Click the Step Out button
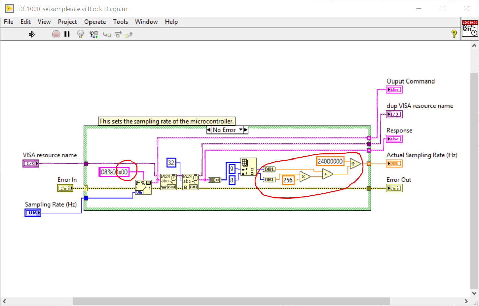 point(129,35)
